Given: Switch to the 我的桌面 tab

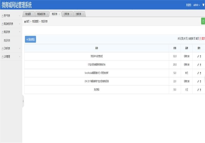Looking at the screenshot, I should [28, 14].
